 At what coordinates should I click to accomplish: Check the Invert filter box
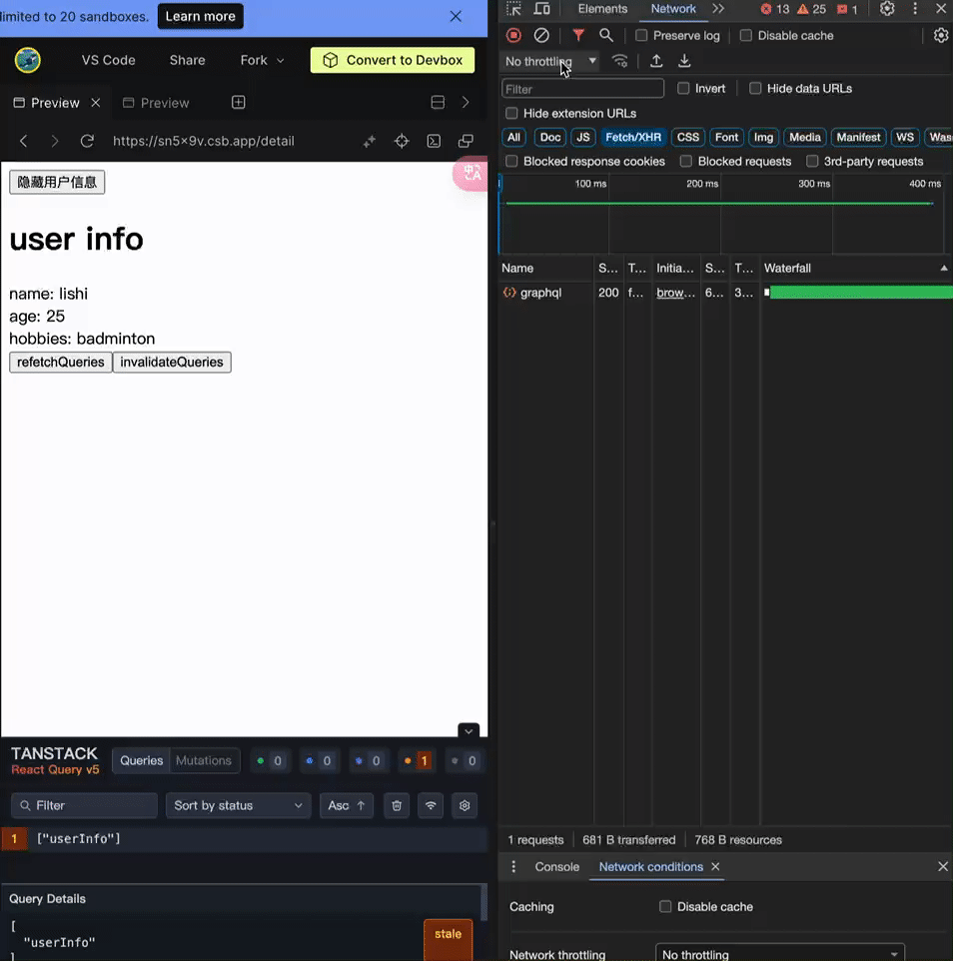point(683,88)
